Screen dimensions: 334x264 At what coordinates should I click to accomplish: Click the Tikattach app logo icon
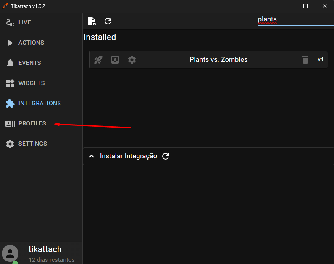[x=5, y=6]
